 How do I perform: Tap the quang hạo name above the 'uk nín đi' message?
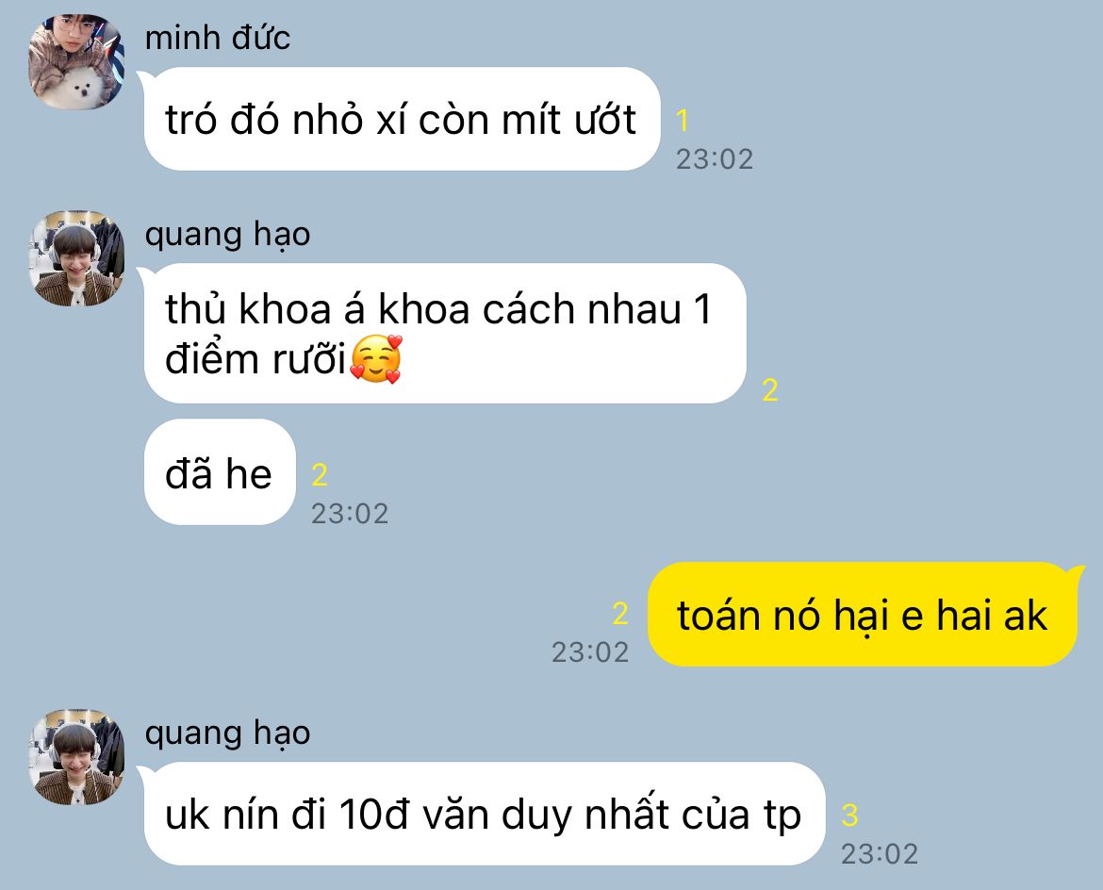tap(227, 733)
